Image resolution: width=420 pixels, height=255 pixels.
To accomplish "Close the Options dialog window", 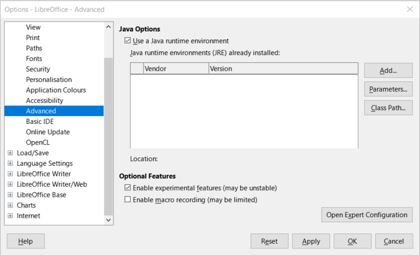I will 410,10.
